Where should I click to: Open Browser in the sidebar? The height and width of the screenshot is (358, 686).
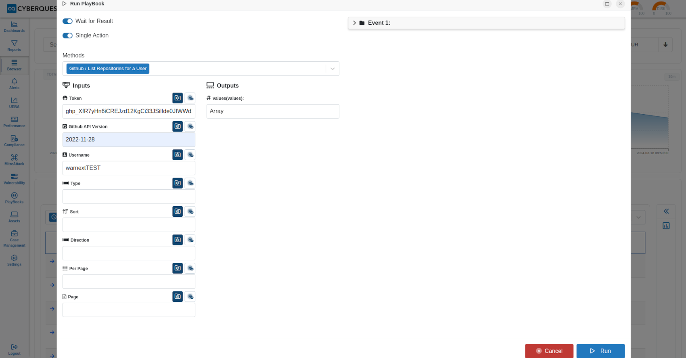(14, 65)
